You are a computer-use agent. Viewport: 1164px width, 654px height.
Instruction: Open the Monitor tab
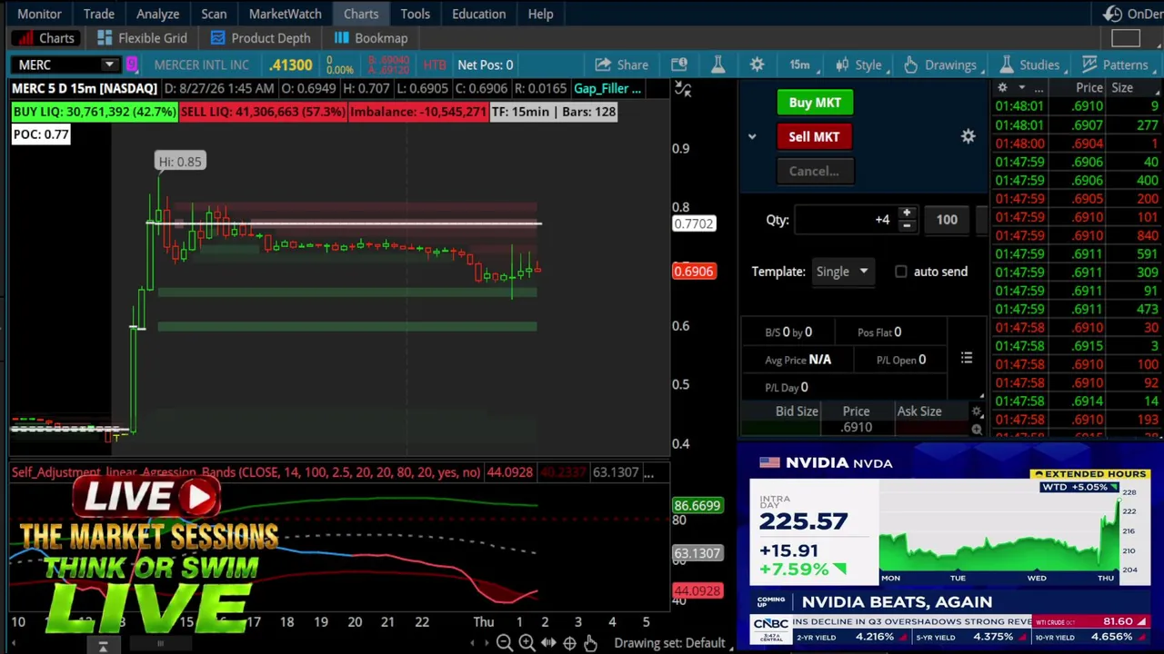click(39, 14)
